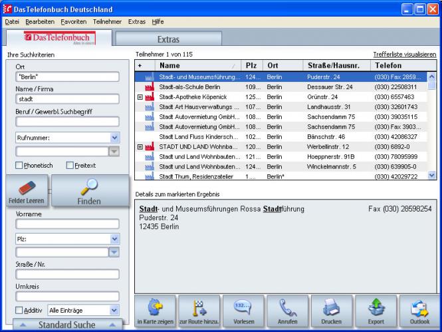This screenshot has width=442, height=332.
Task: Click Fax (030) 28598254 in details
Action: (x=399, y=209)
